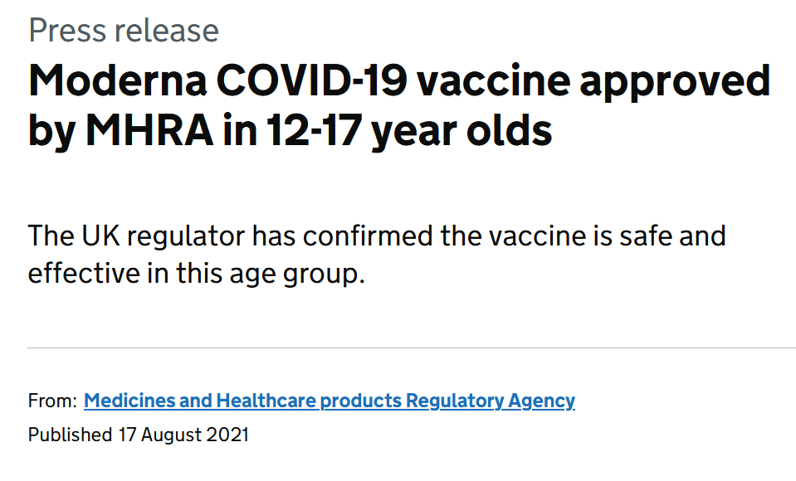The width and height of the screenshot is (796, 481).
Task: Click 'Regulatory Agency' in the From link
Action: [491, 401]
